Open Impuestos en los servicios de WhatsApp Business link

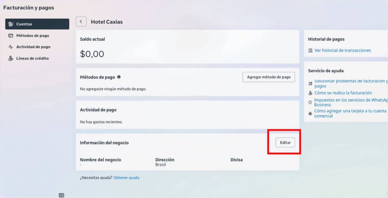(351, 102)
